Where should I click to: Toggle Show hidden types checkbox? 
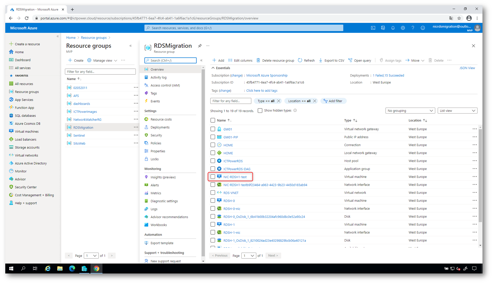click(260, 110)
